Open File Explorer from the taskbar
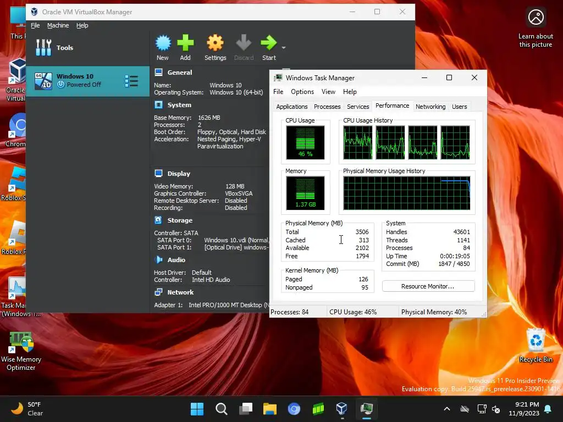Viewport: 563px width, 422px height. pos(269,409)
